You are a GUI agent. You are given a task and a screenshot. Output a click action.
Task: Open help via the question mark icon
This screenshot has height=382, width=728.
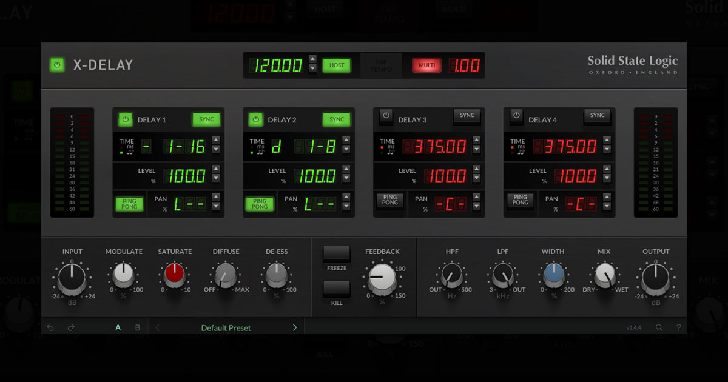point(678,327)
